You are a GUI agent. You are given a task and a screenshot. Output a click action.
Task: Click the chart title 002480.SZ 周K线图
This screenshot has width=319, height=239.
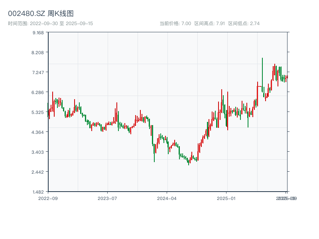point(41,14)
